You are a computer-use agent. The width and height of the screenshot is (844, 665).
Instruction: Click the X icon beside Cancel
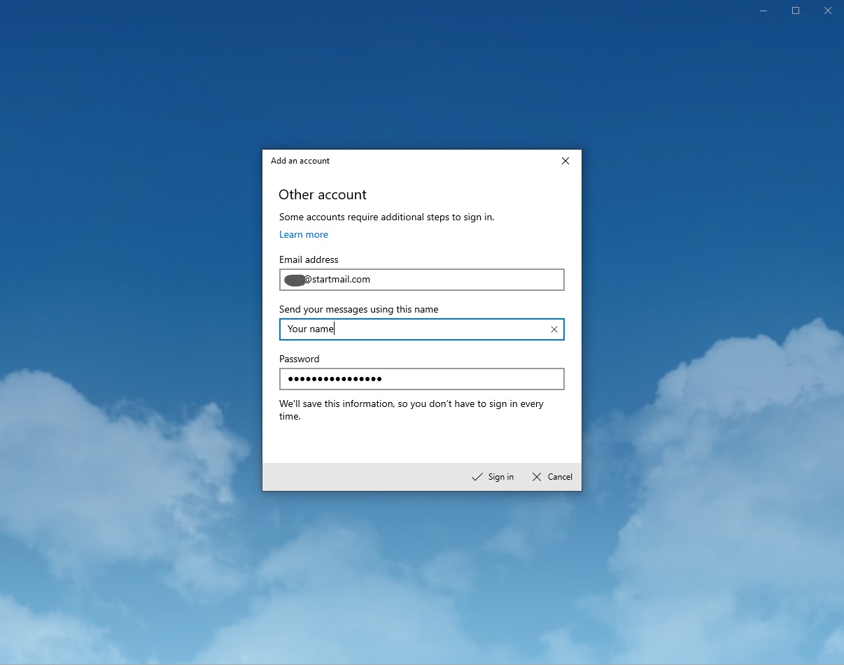point(537,477)
